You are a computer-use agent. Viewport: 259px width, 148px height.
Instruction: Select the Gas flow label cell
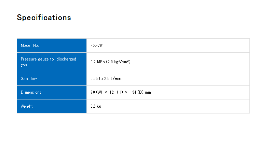[52, 79]
